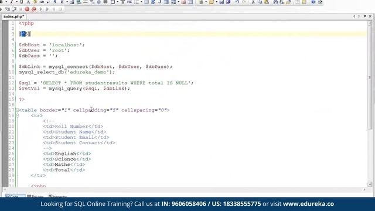Click the Save All icon
The height and width of the screenshot is (211, 375).
click(x=228, y=2)
